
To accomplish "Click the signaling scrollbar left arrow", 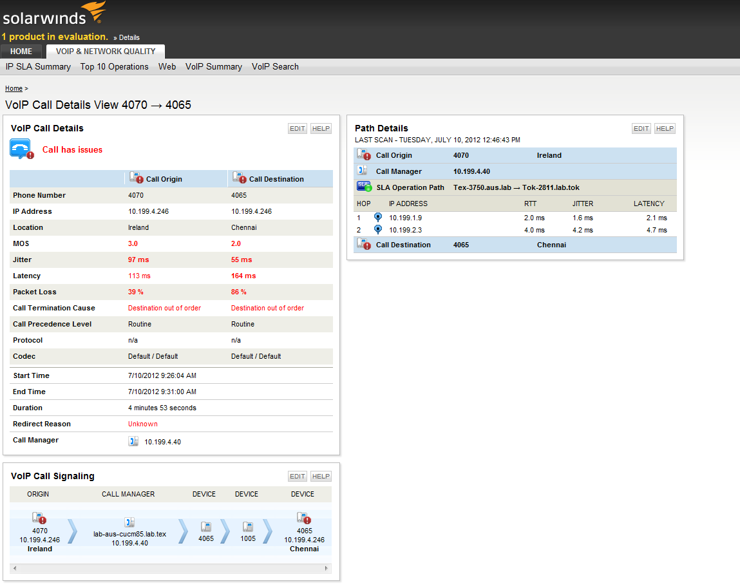I will (15, 568).
